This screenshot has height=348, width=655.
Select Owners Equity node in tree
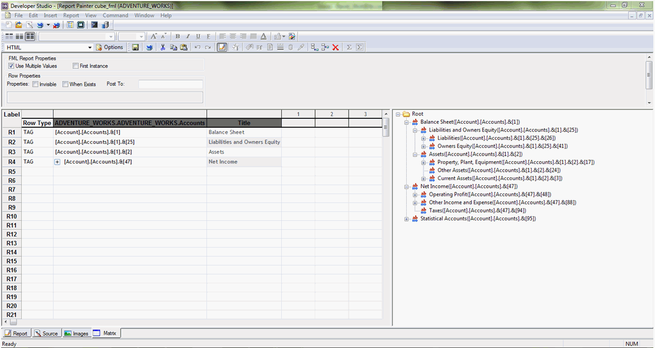coord(503,146)
